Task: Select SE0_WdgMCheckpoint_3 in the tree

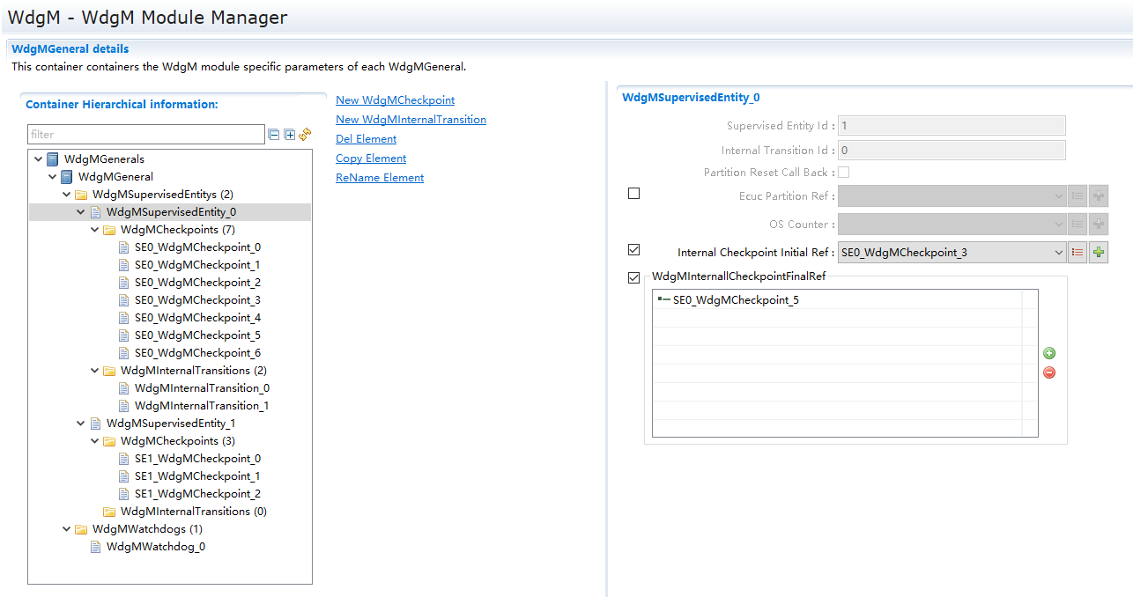Action: [197, 300]
